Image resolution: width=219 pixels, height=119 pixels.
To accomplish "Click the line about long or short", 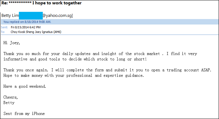I will point(75,59).
